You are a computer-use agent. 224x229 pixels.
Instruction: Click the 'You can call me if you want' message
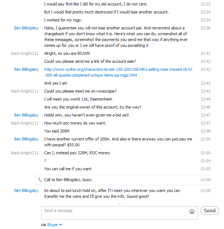(68, 169)
